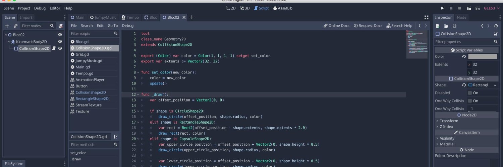Image resolution: width=503 pixels, height=167 pixels.
Task: Open the GLES3 renderer dropdown
Action: coord(492,8)
